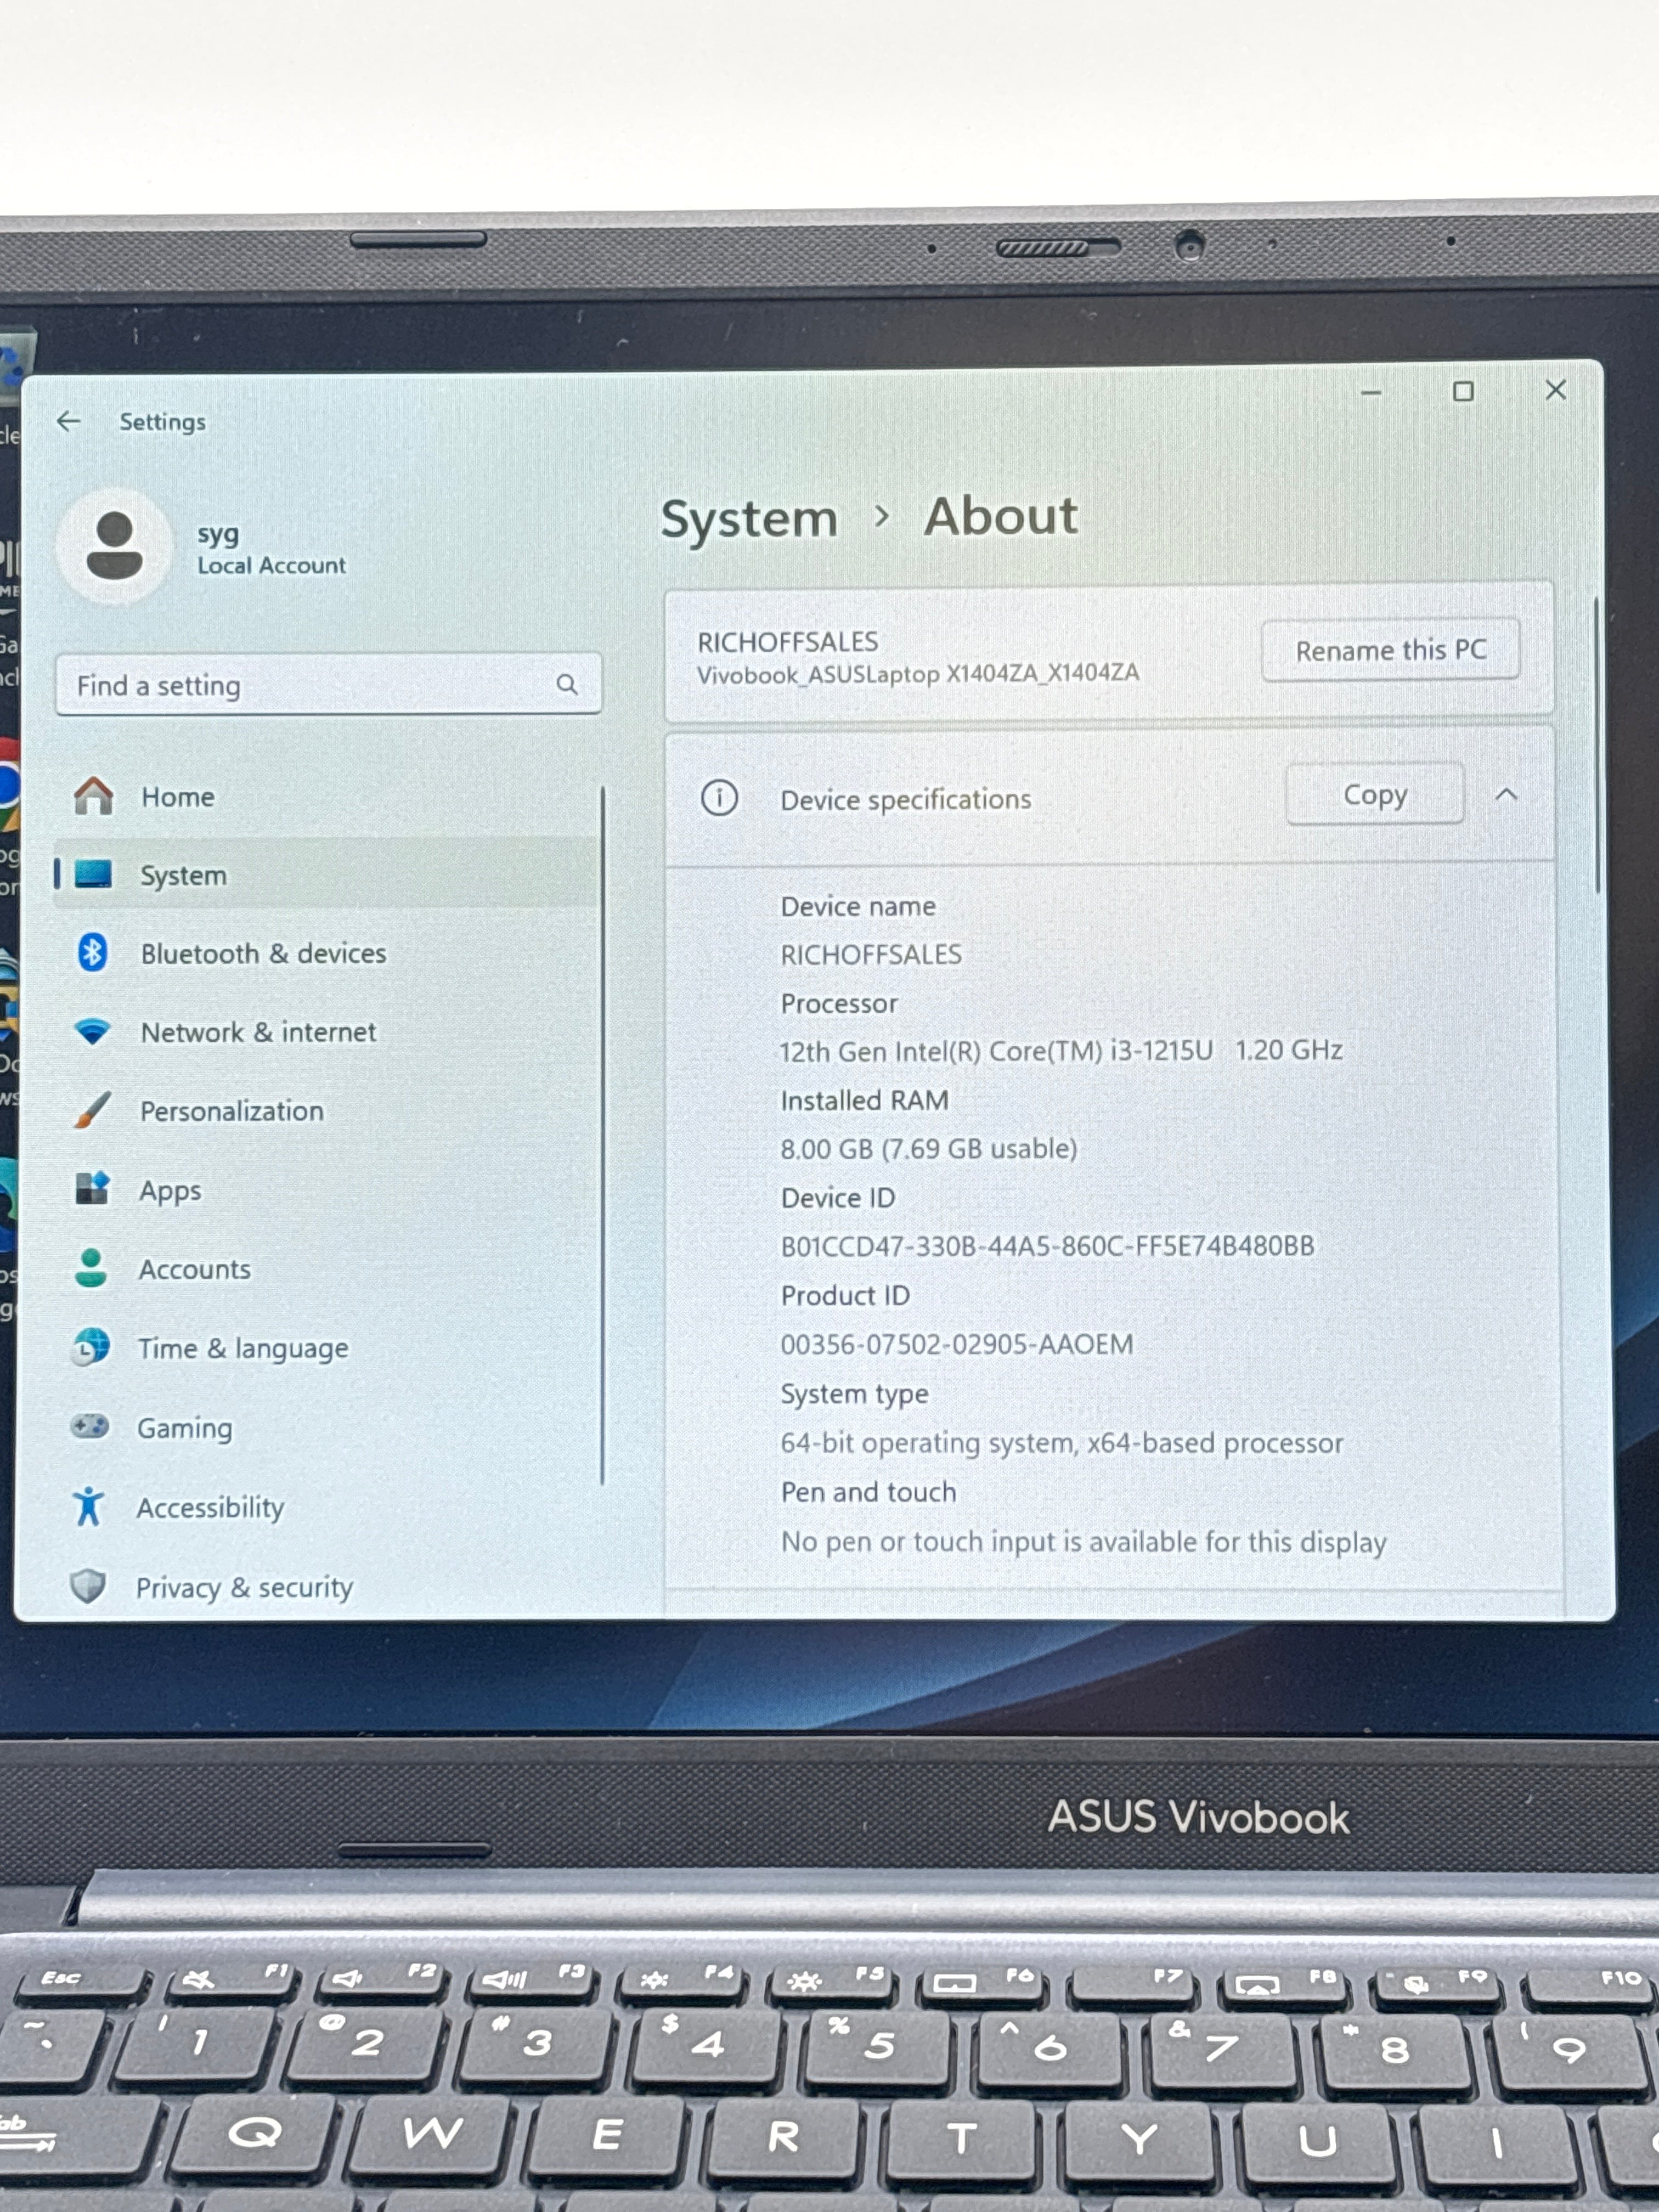Click the Vivobook_ASUSLaptop X1404ZA_X1404ZA model text
The height and width of the screenshot is (2212, 1659).
pos(918,673)
